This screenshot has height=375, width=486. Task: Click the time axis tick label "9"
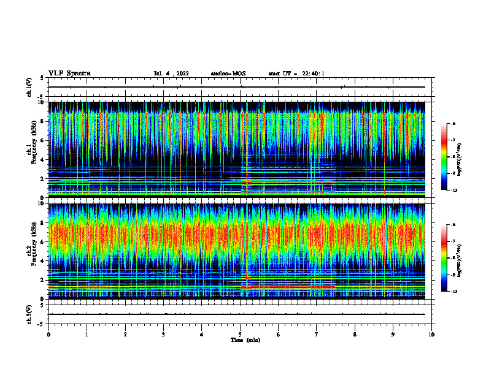(393, 335)
